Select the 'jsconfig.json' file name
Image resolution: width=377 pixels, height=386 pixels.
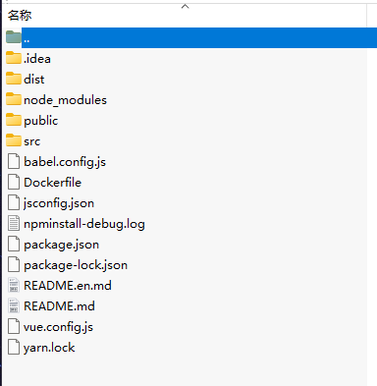pyautogui.click(x=59, y=203)
